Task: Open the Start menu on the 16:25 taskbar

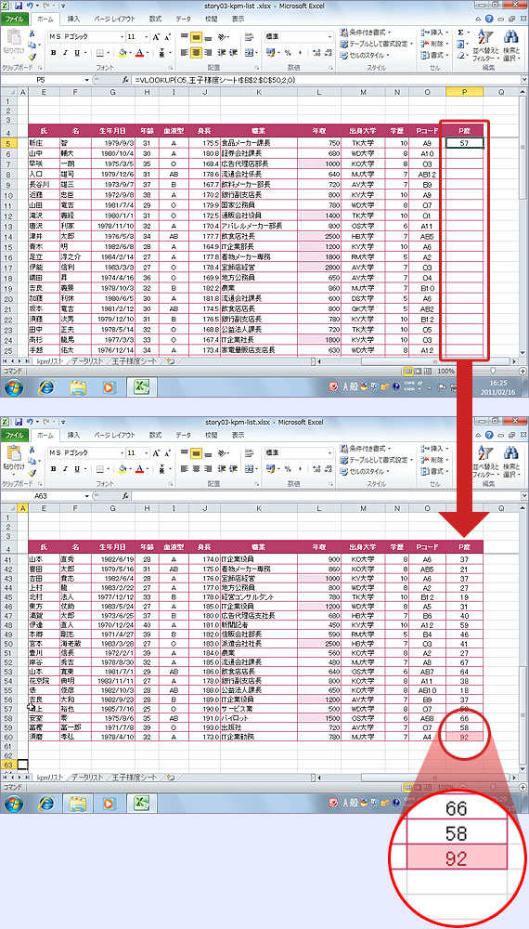Action: (14, 387)
